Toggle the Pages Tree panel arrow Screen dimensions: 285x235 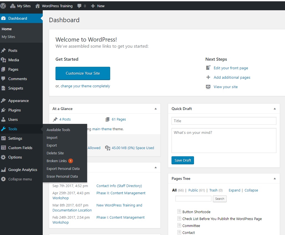[x=274, y=179]
